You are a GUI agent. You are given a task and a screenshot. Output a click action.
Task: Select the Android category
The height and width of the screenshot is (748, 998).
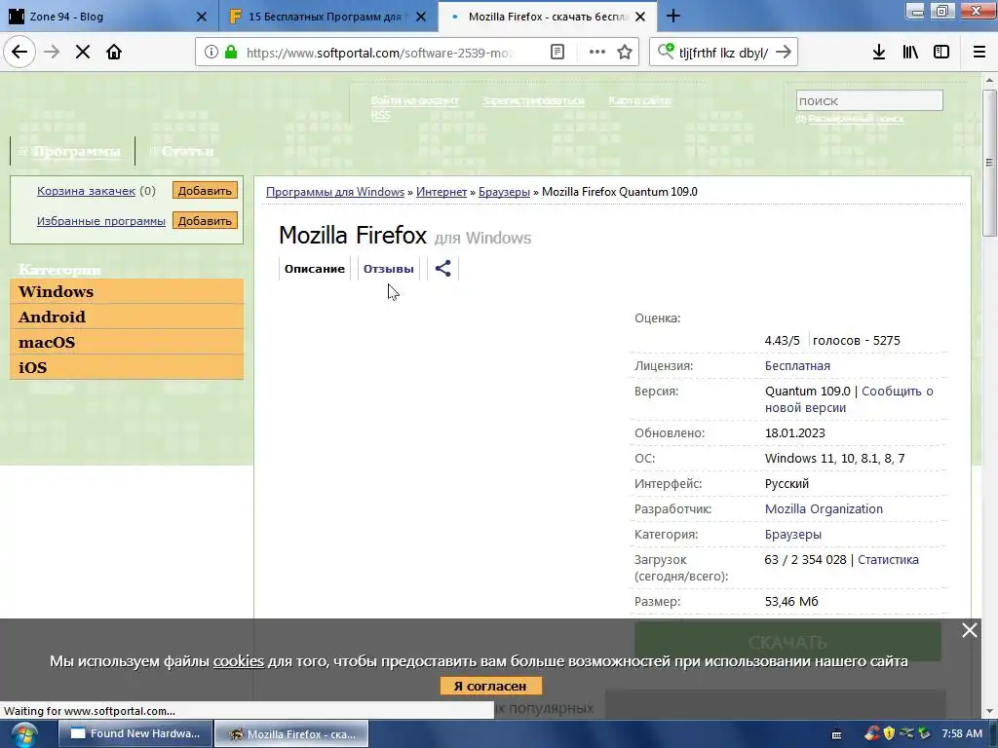click(x=127, y=317)
